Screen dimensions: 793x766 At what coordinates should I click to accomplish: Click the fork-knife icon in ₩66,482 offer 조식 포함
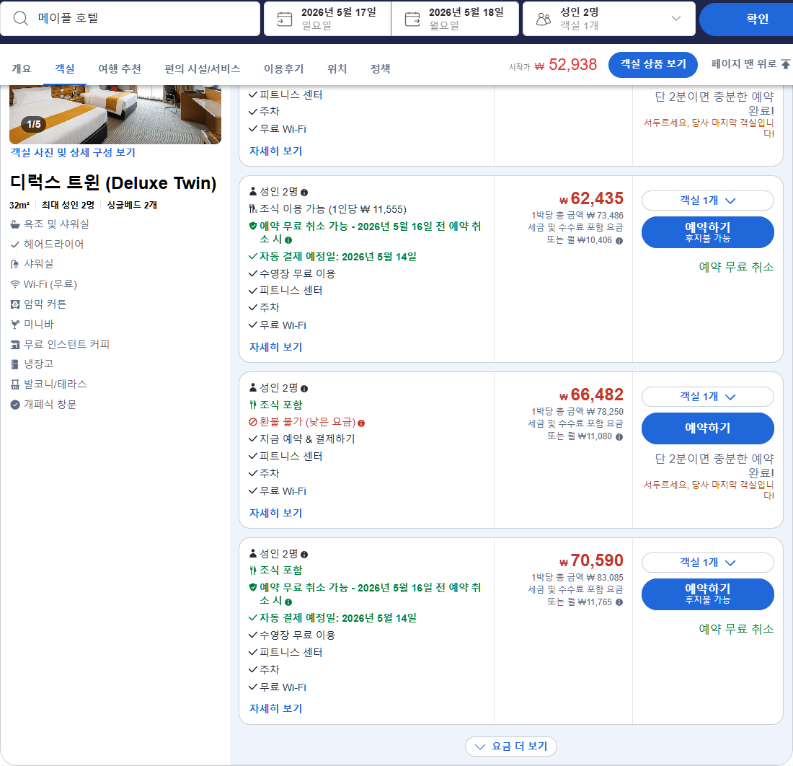(x=253, y=405)
